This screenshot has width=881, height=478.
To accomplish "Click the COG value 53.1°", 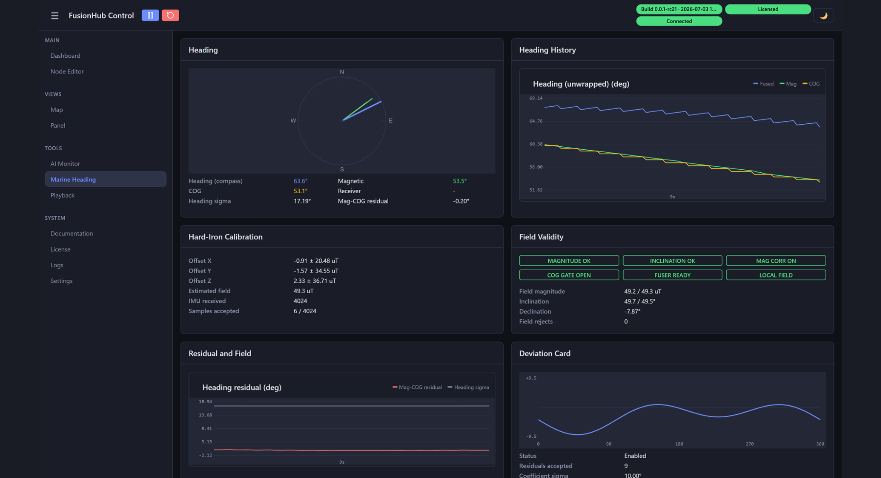I will [x=301, y=191].
